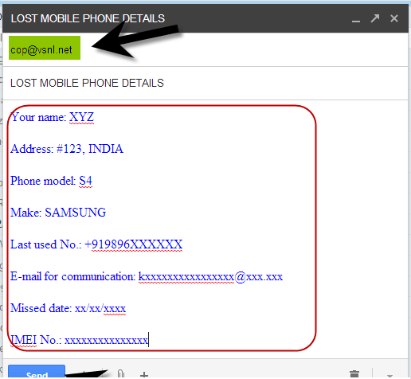Close the compose window

pos(394,18)
